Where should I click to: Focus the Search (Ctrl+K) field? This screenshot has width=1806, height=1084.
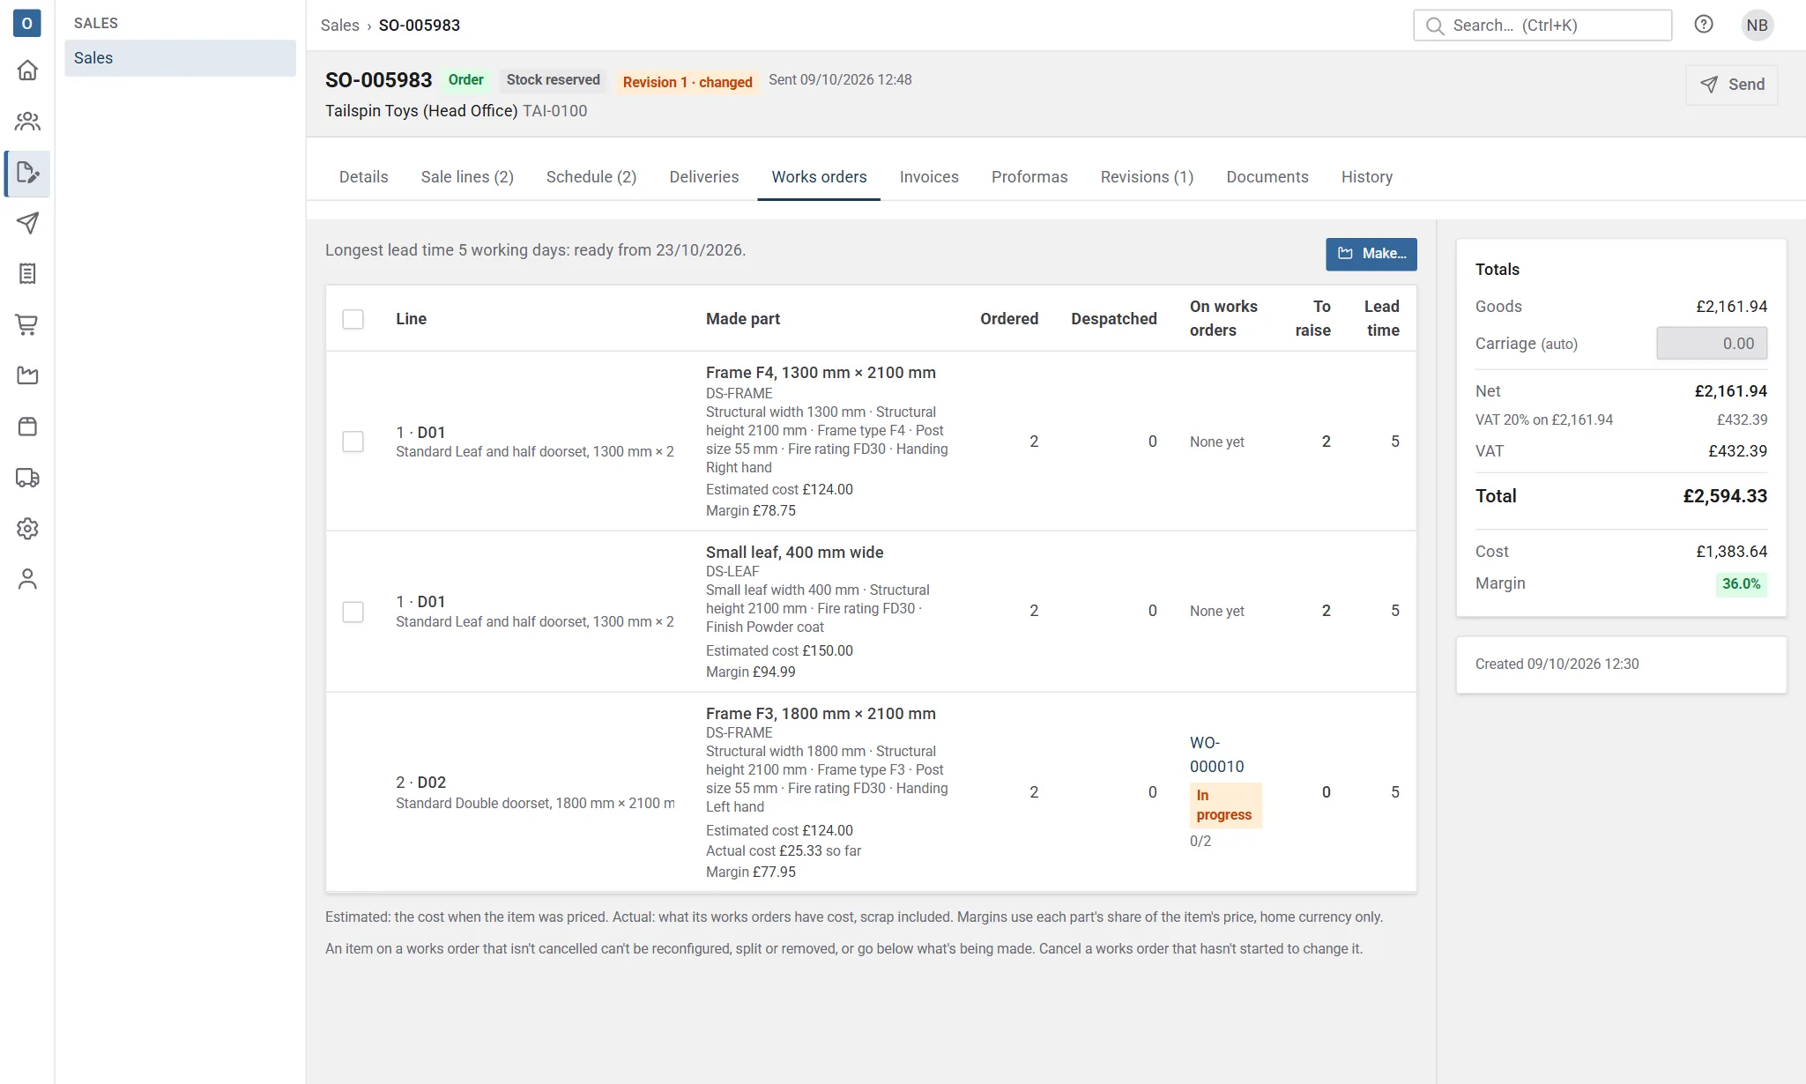click(1542, 26)
